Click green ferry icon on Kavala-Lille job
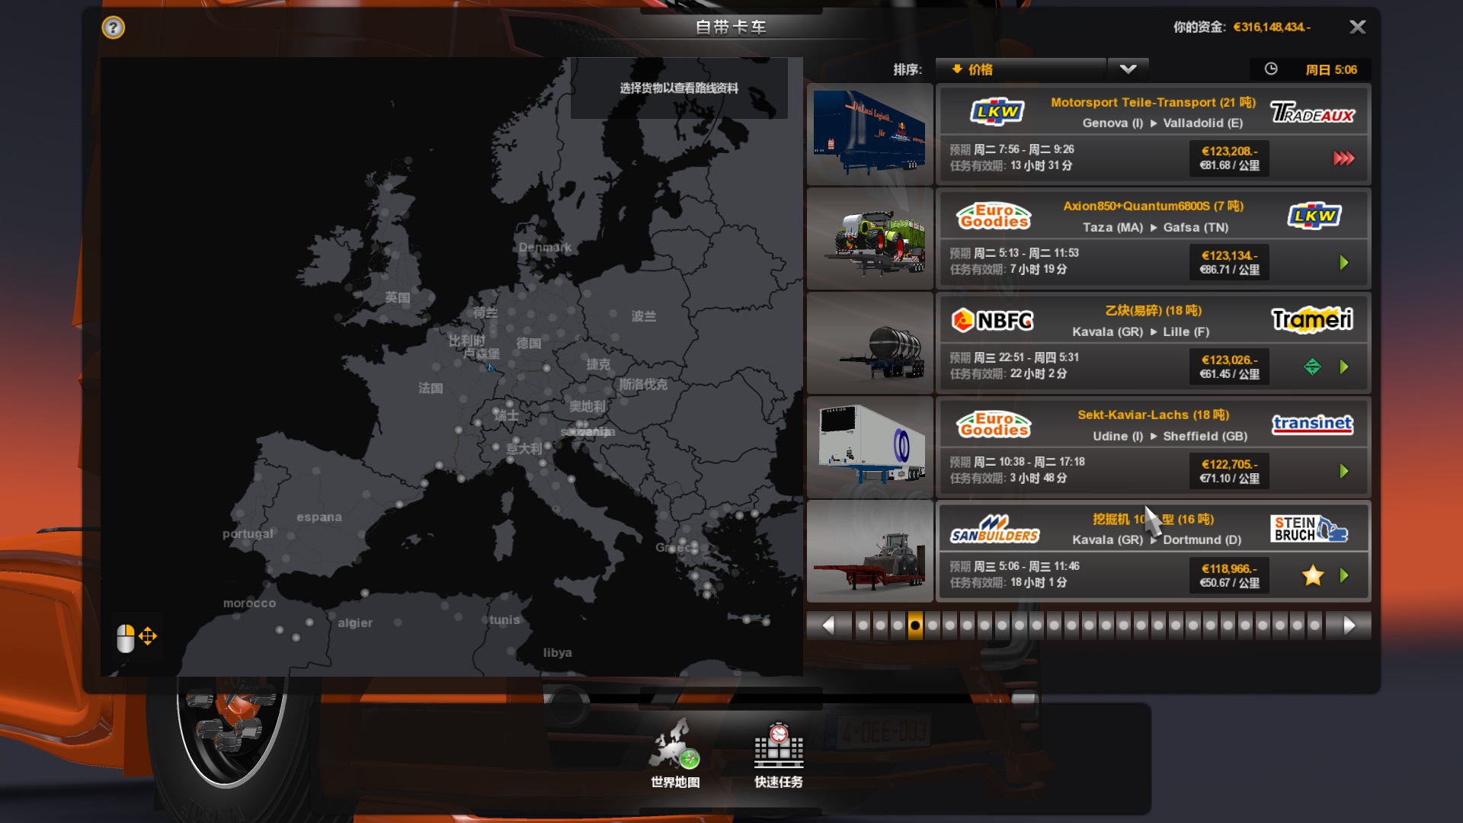Screen dimensions: 1463x823 pos(1312,367)
